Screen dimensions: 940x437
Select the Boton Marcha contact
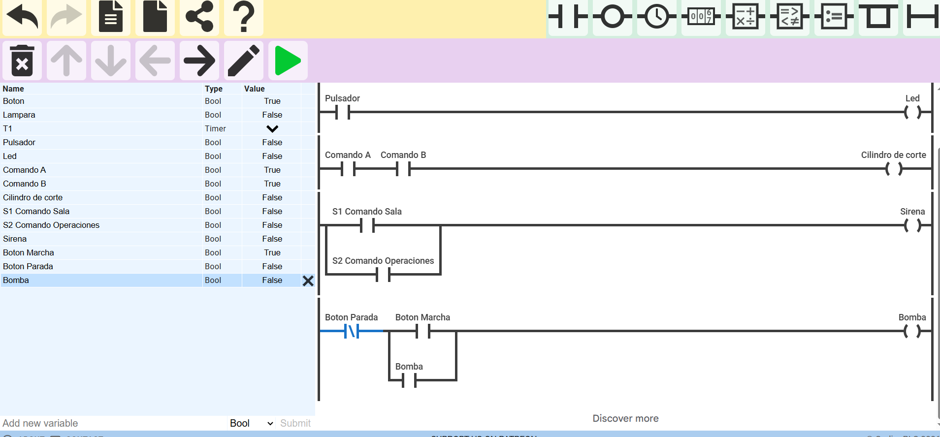point(423,331)
